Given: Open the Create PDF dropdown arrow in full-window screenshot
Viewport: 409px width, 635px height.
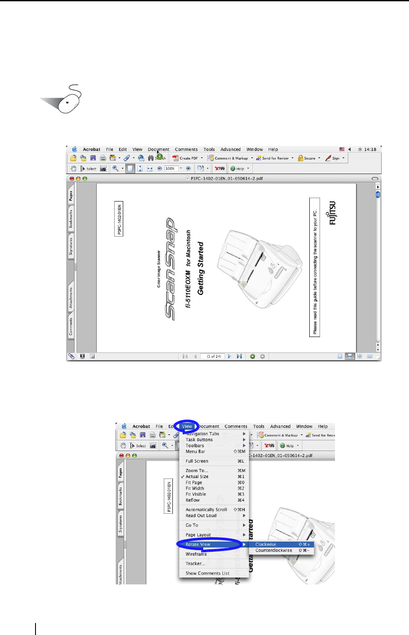Looking at the screenshot, I should (x=202, y=158).
